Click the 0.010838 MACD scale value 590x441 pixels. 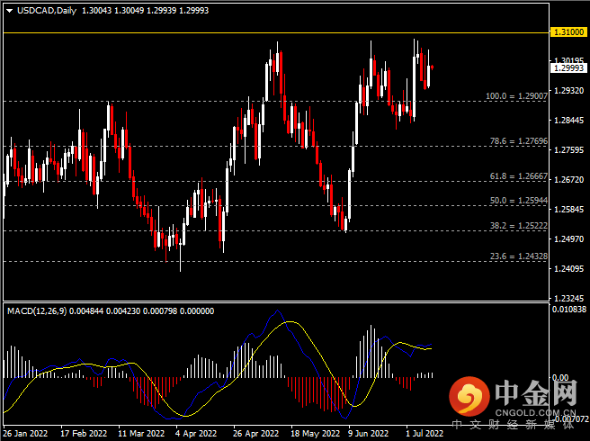point(570,310)
